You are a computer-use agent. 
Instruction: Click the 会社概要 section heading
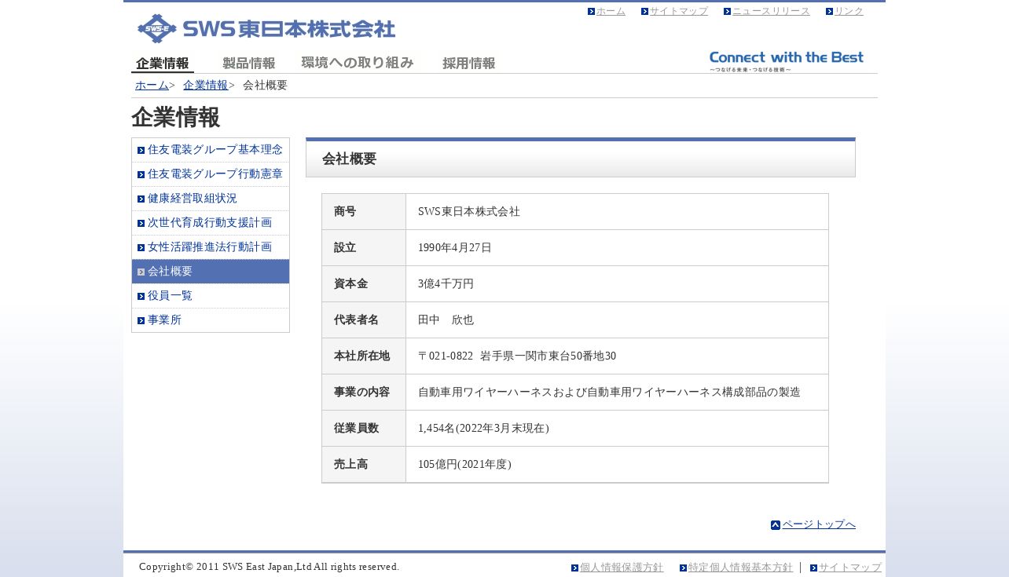pos(349,159)
